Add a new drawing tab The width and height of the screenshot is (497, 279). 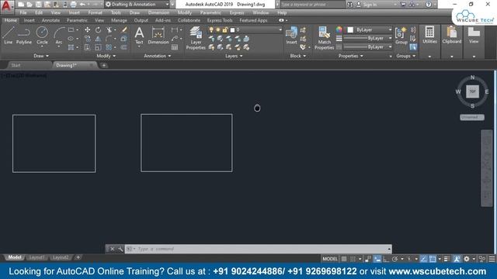(x=103, y=65)
